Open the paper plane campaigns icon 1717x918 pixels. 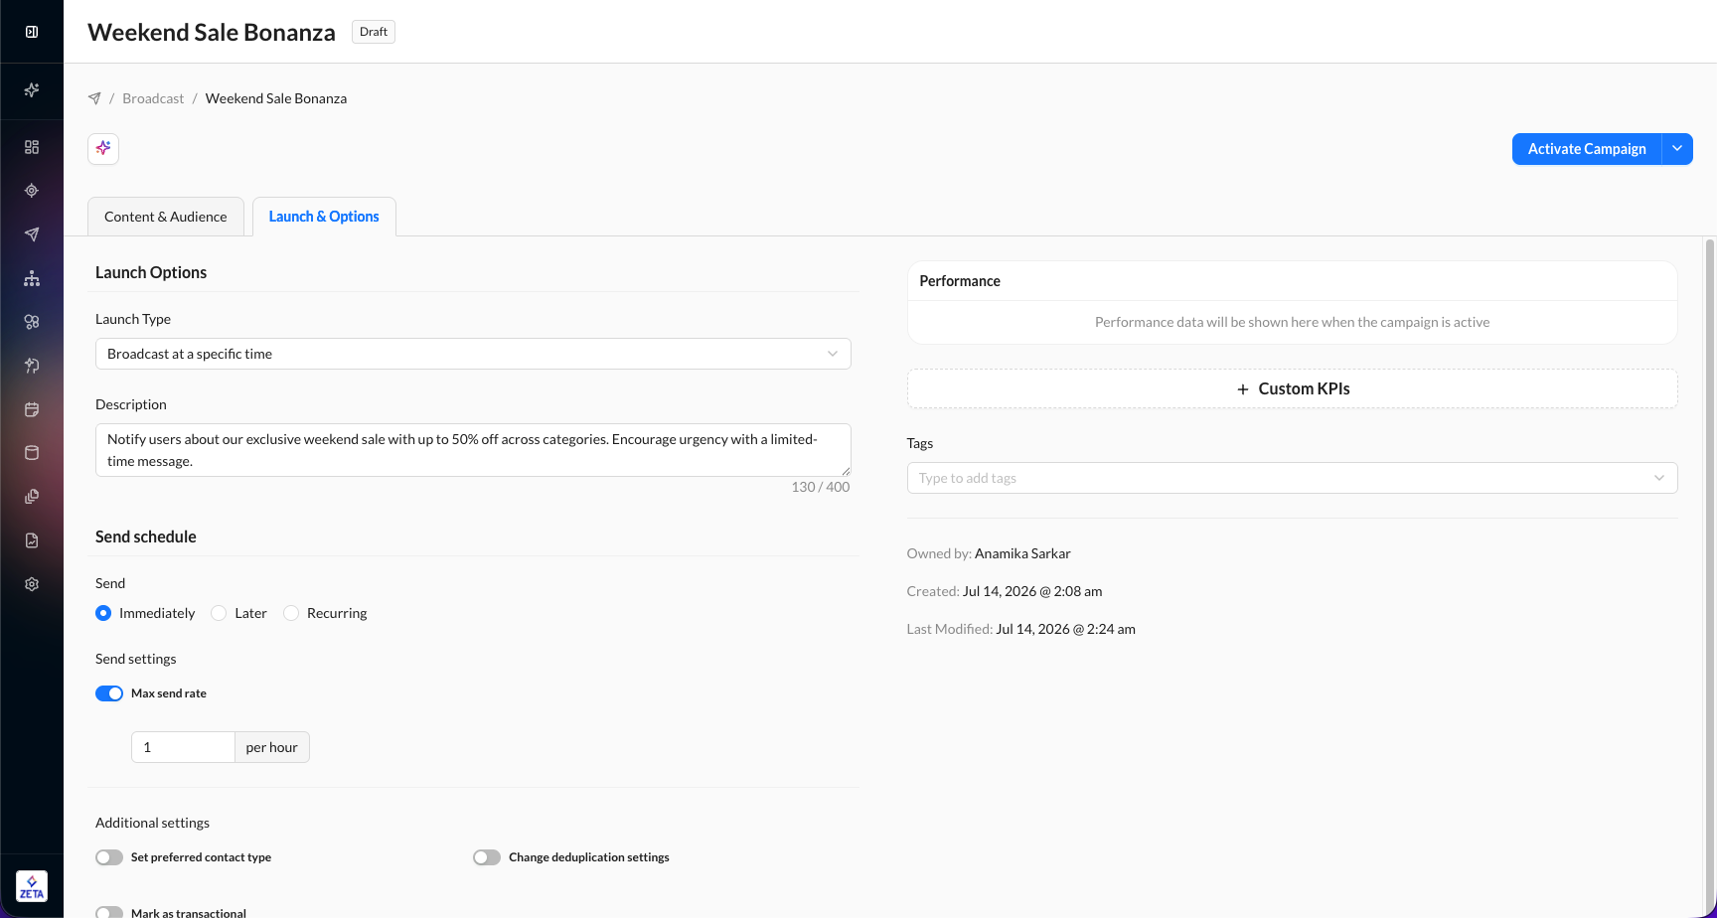point(32,234)
